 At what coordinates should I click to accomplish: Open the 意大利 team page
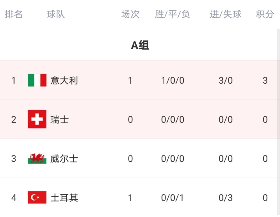(x=64, y=81)
